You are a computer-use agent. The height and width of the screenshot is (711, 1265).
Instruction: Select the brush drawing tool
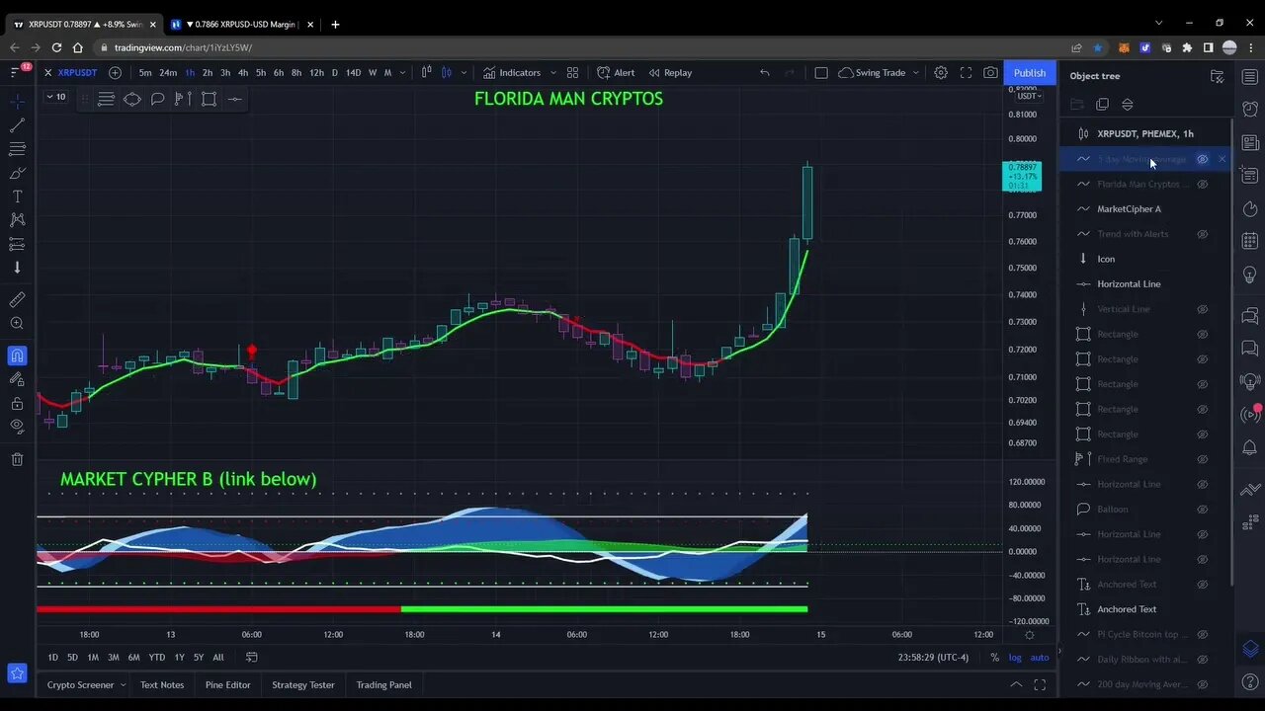(x=17, y=173)
